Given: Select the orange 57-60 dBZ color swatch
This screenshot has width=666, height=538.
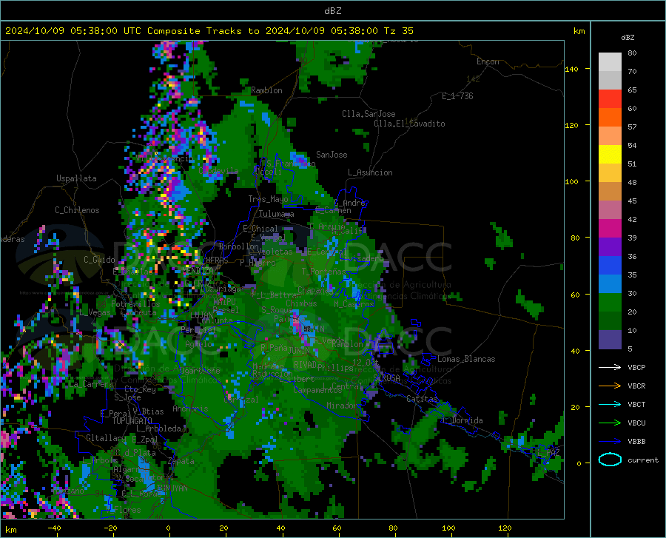Looking at the screenshot, I should pyautogui.click(x=610, y=118).
